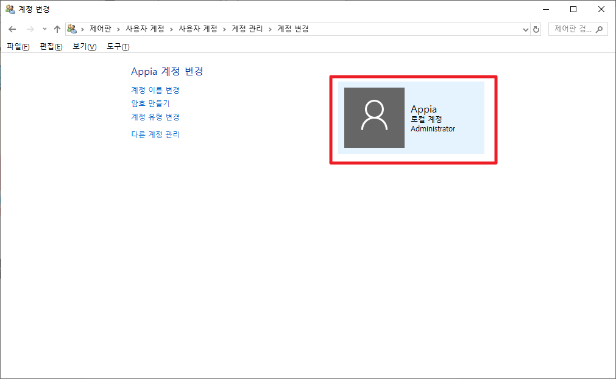Screen dimensions: 616x379
Task: Click the 다른 계정 관리 link
Action: click(x=155, y=134)
